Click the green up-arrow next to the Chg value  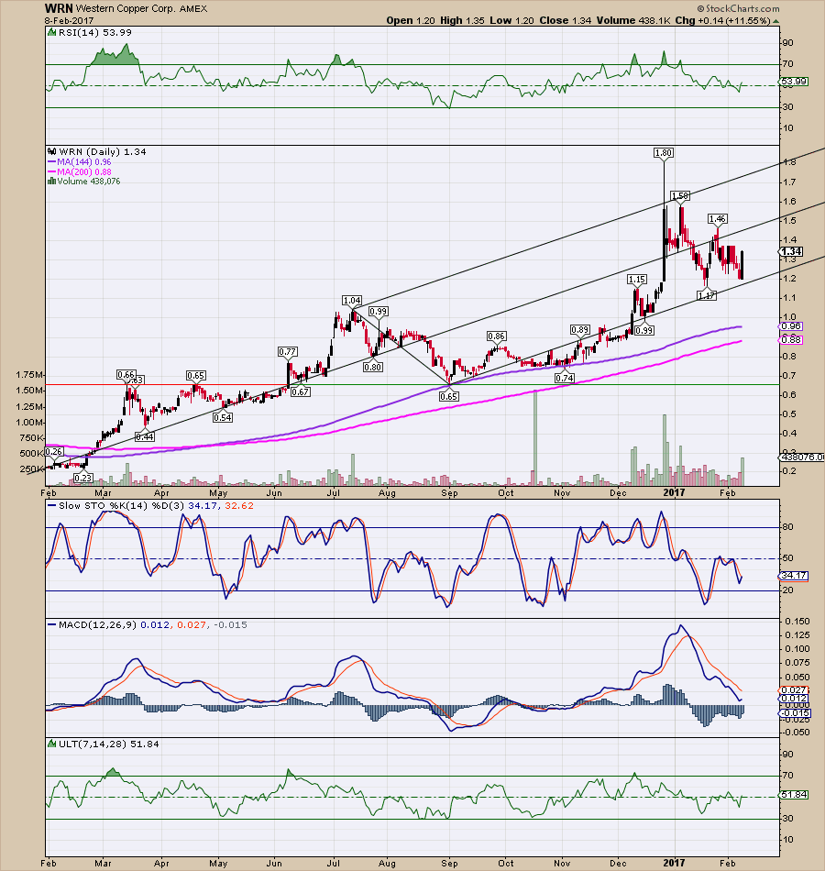[x=776, y=21]
